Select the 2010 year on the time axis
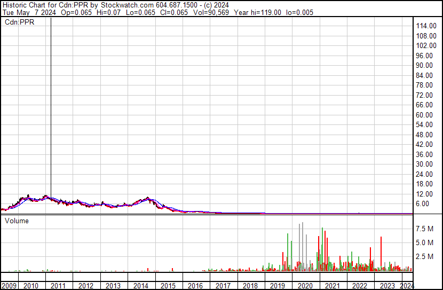This screenshot has height=290, width=443. [31, 286]
